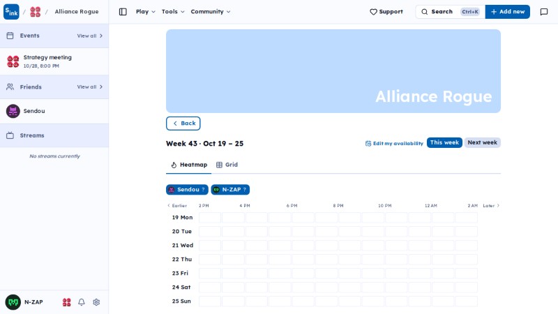
Task: Switch to the Heatmap tab
Action: [x=188, y=165]
